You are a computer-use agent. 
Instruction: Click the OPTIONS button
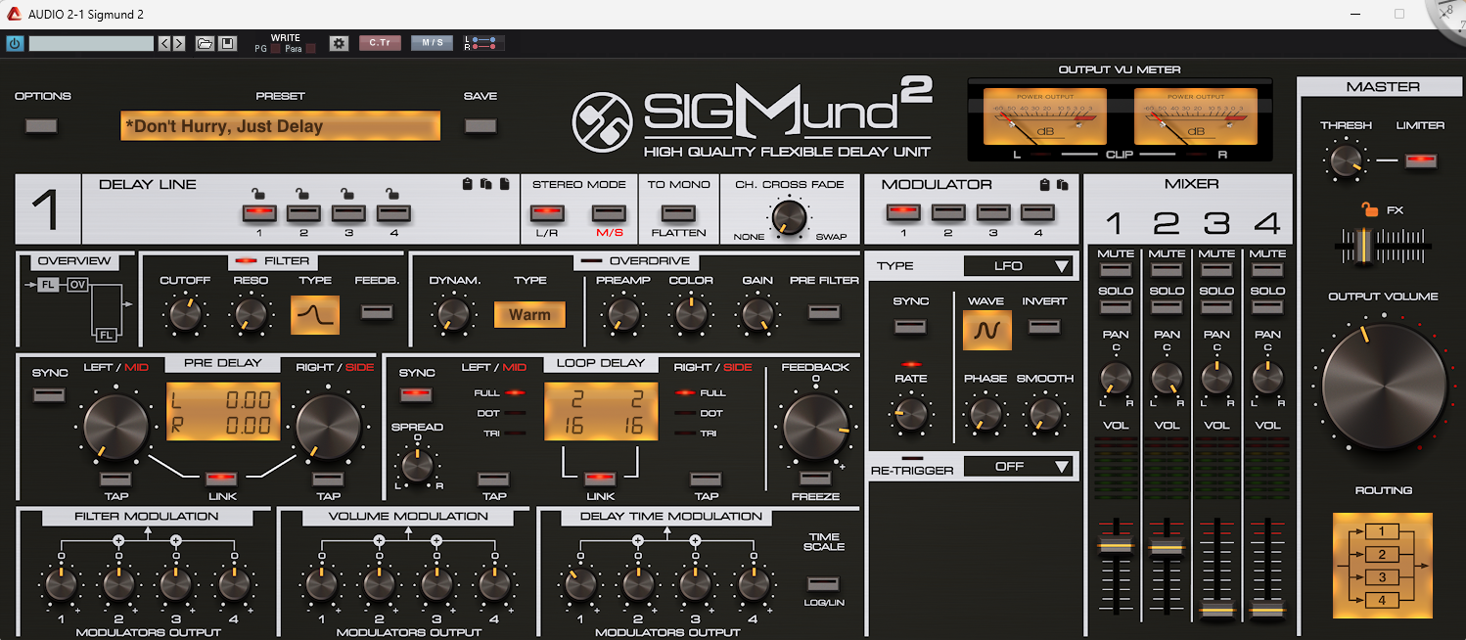(41, 125)
